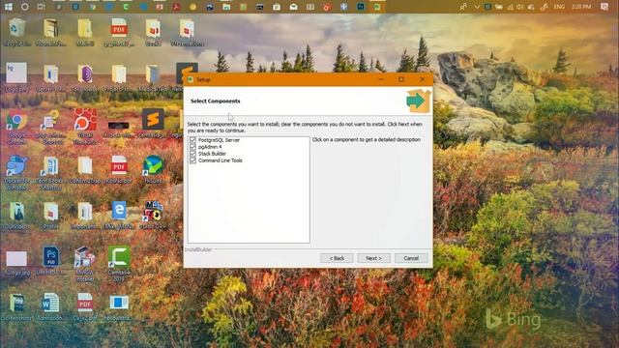Click the Photoshop taskbar icon
The width and height of the screenshot is (619, 348).
361,7
